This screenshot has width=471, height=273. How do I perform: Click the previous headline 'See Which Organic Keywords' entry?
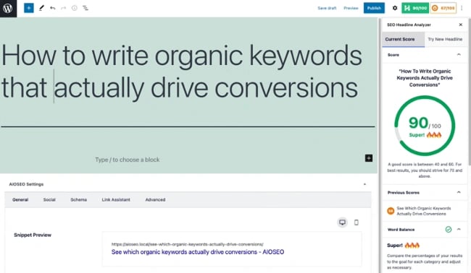click(x=424, y=211)
